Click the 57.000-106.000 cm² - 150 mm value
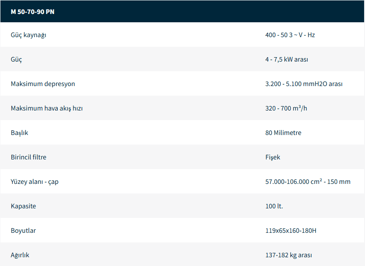 [307, 182]
